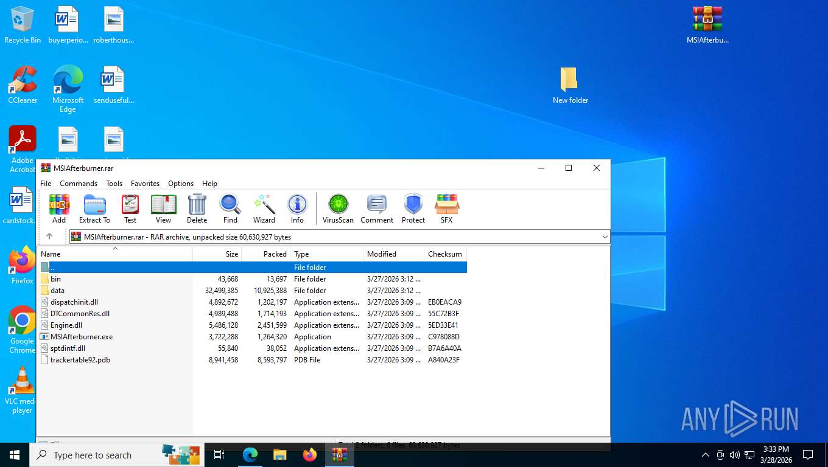Sort by Type column header
This screenshot has width=828, height=467.
(327, 254)
